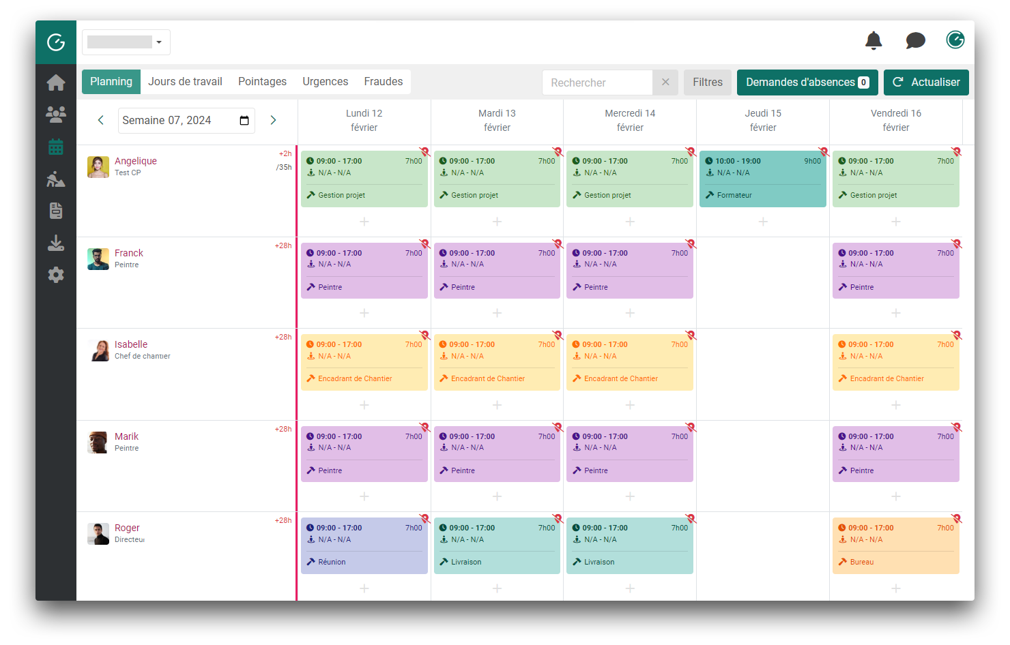Open the download export sidebar icon

(x=56, y=243)
